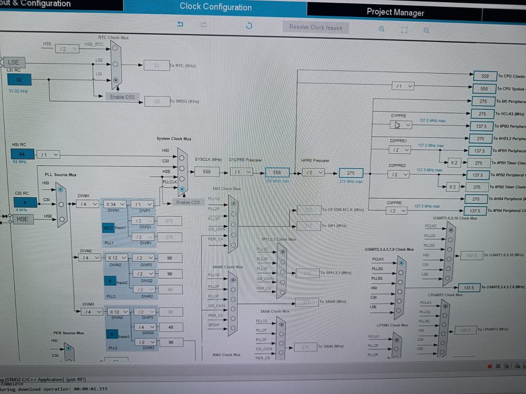Click the LSI RC 32 frequency box

pyautogui.click(x=19, y=80)
